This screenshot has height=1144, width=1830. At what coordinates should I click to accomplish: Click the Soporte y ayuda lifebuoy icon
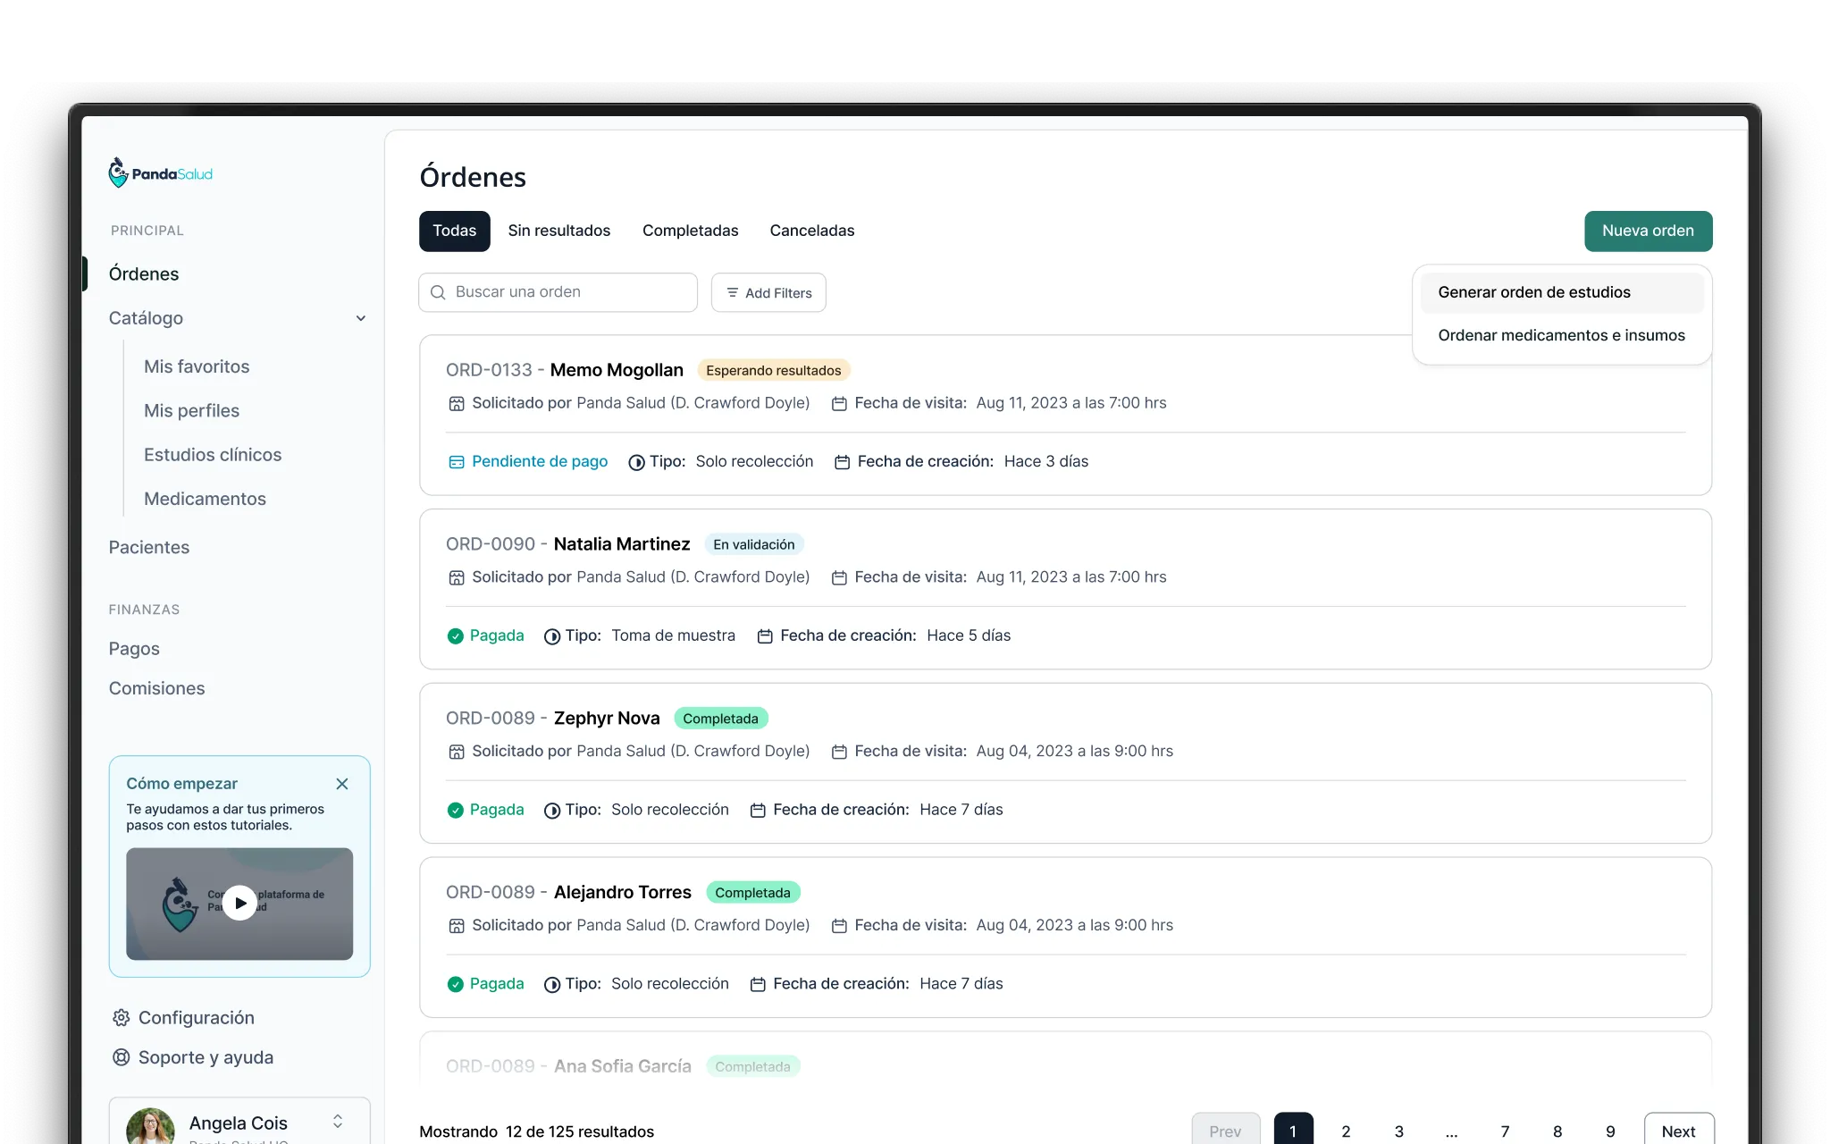tap(121, 1057)
